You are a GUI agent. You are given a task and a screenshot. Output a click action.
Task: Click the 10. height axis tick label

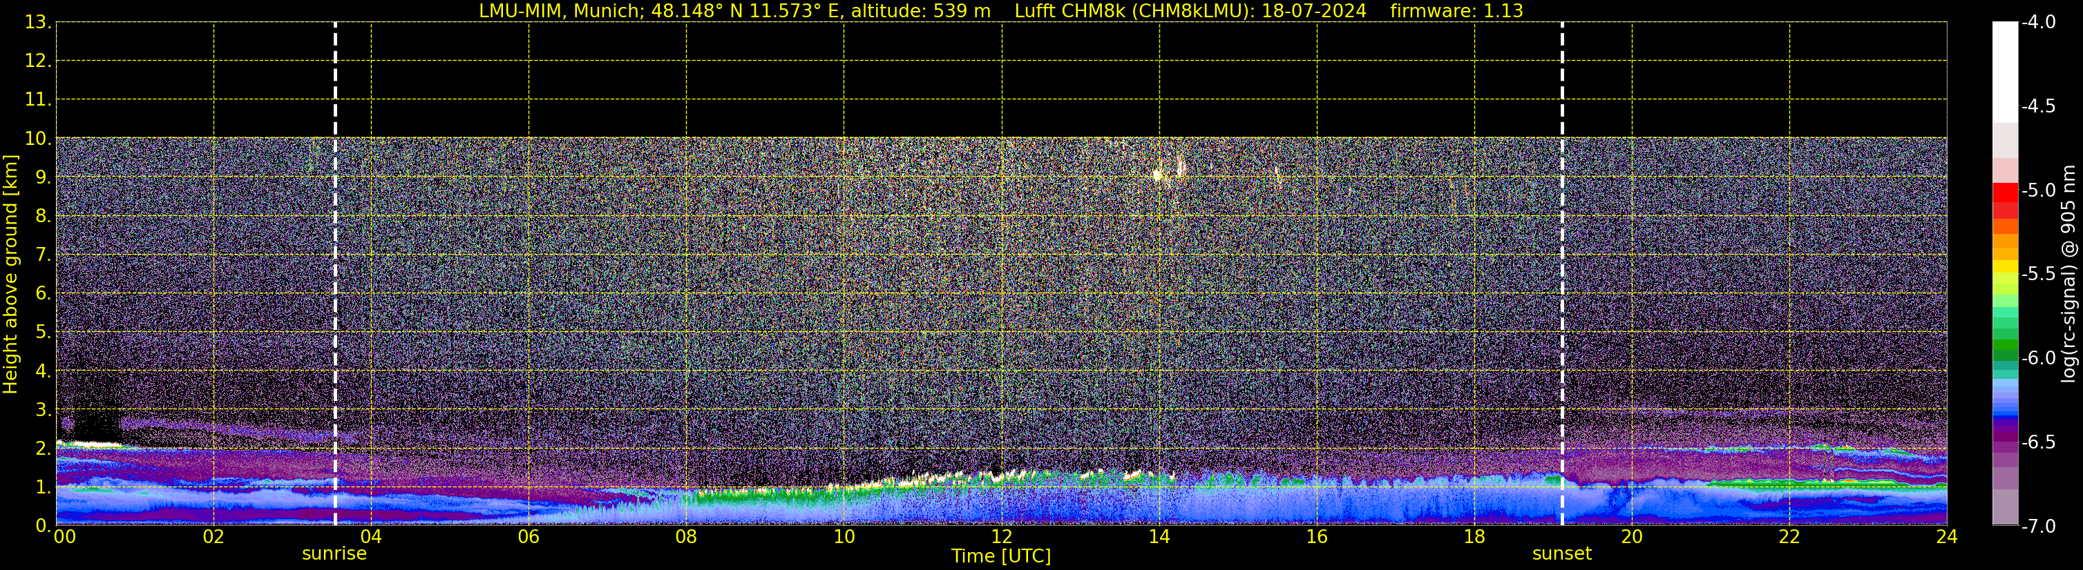click(38, 139)
